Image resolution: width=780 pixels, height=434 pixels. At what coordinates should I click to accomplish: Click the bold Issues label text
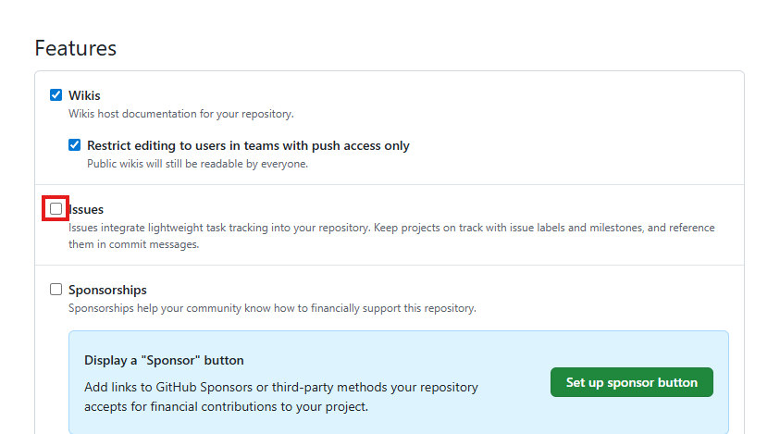[88, 210]
